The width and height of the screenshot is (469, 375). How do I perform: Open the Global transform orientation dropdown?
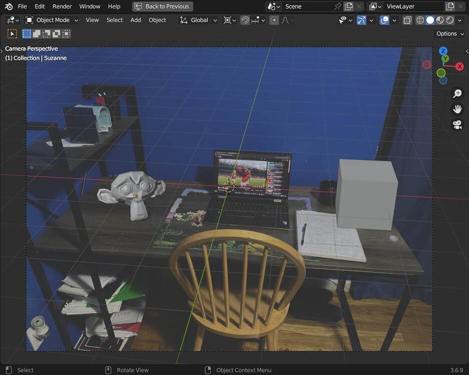tap(198, 20)
